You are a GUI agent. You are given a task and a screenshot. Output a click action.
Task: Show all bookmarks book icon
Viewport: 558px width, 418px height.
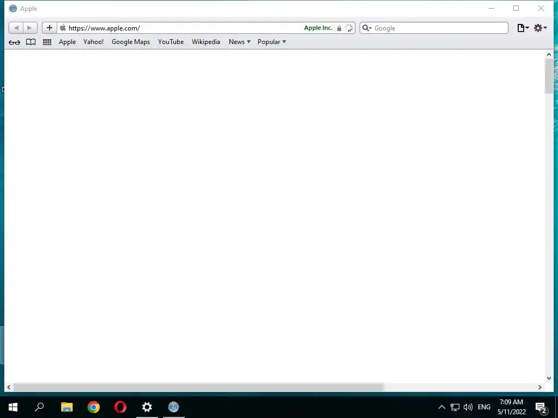pyautogui.click(x=31, y=42)
